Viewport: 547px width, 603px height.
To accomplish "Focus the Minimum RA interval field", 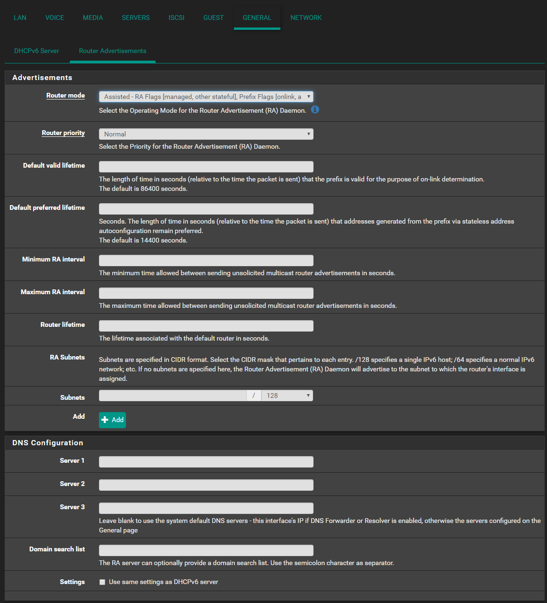I will [206, 261].
